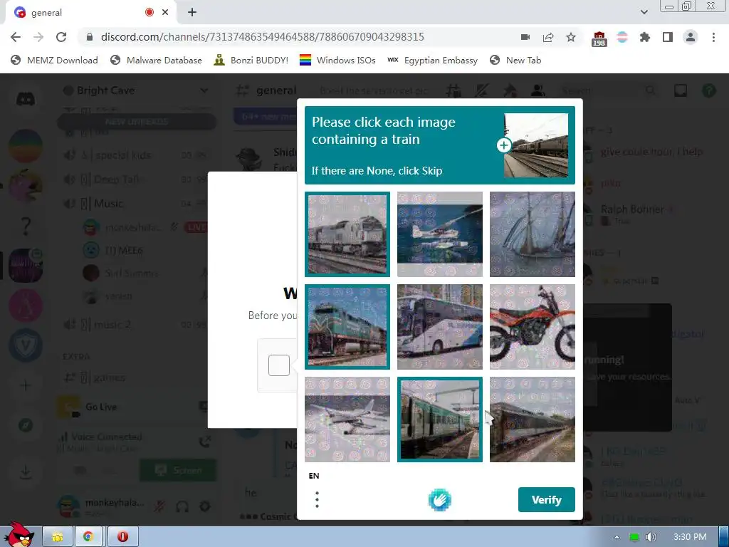Screen dimensions: 729x547
Task: Click the Verify button in the captcha
Action: (x=546, y=499)
